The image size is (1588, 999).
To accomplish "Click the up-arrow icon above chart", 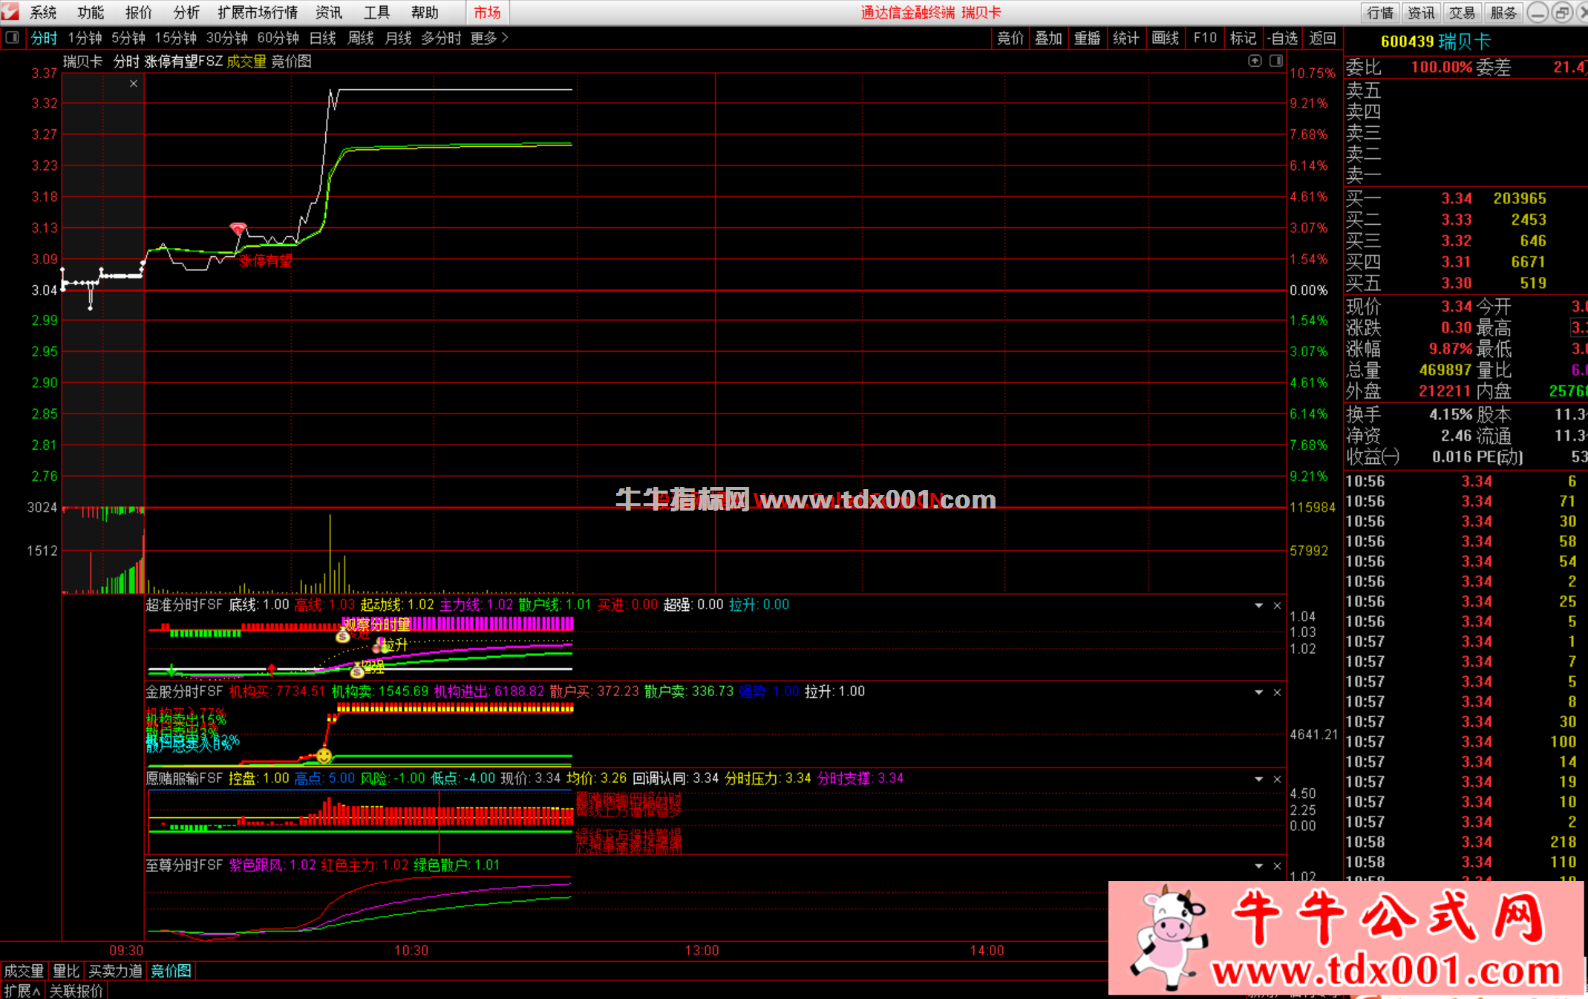I will pyautogui.click(x=1255, y=61).
